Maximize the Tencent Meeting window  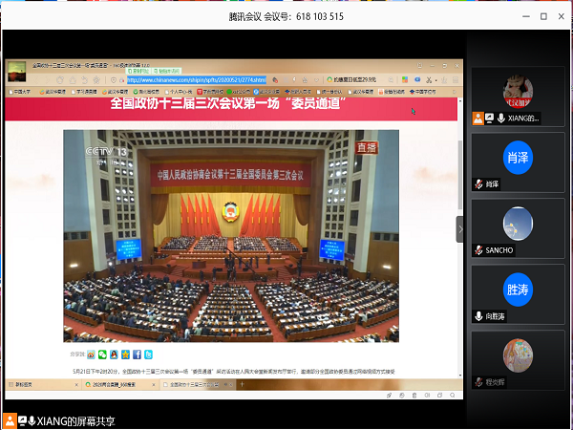click(x=543, y=16)
